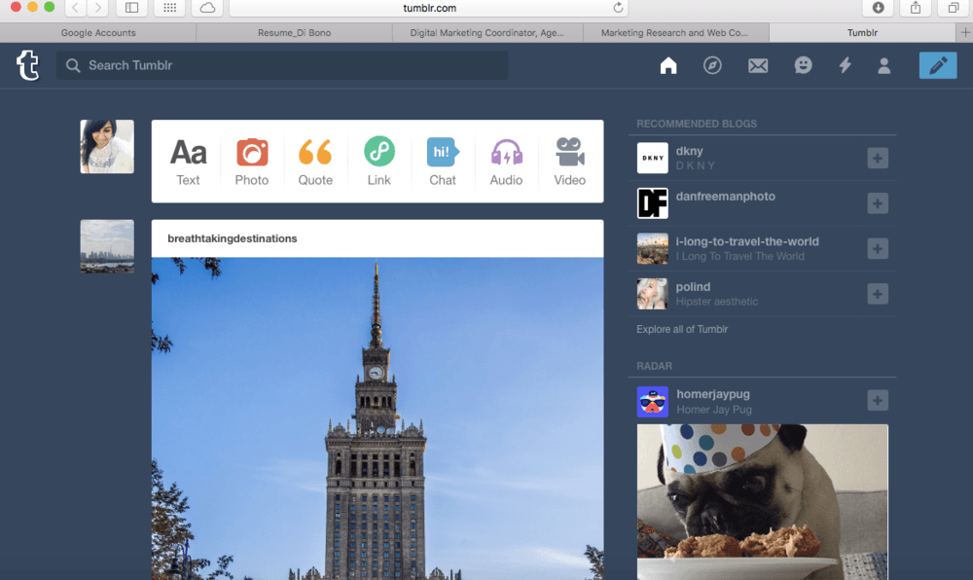
Task: Open the Activity lightning bolt icon
Action: [845, 65]
